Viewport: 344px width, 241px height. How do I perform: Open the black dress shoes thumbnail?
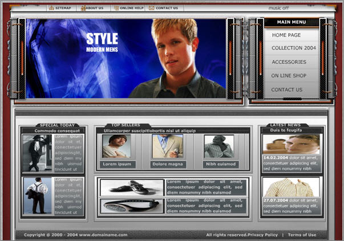[132, 187]
